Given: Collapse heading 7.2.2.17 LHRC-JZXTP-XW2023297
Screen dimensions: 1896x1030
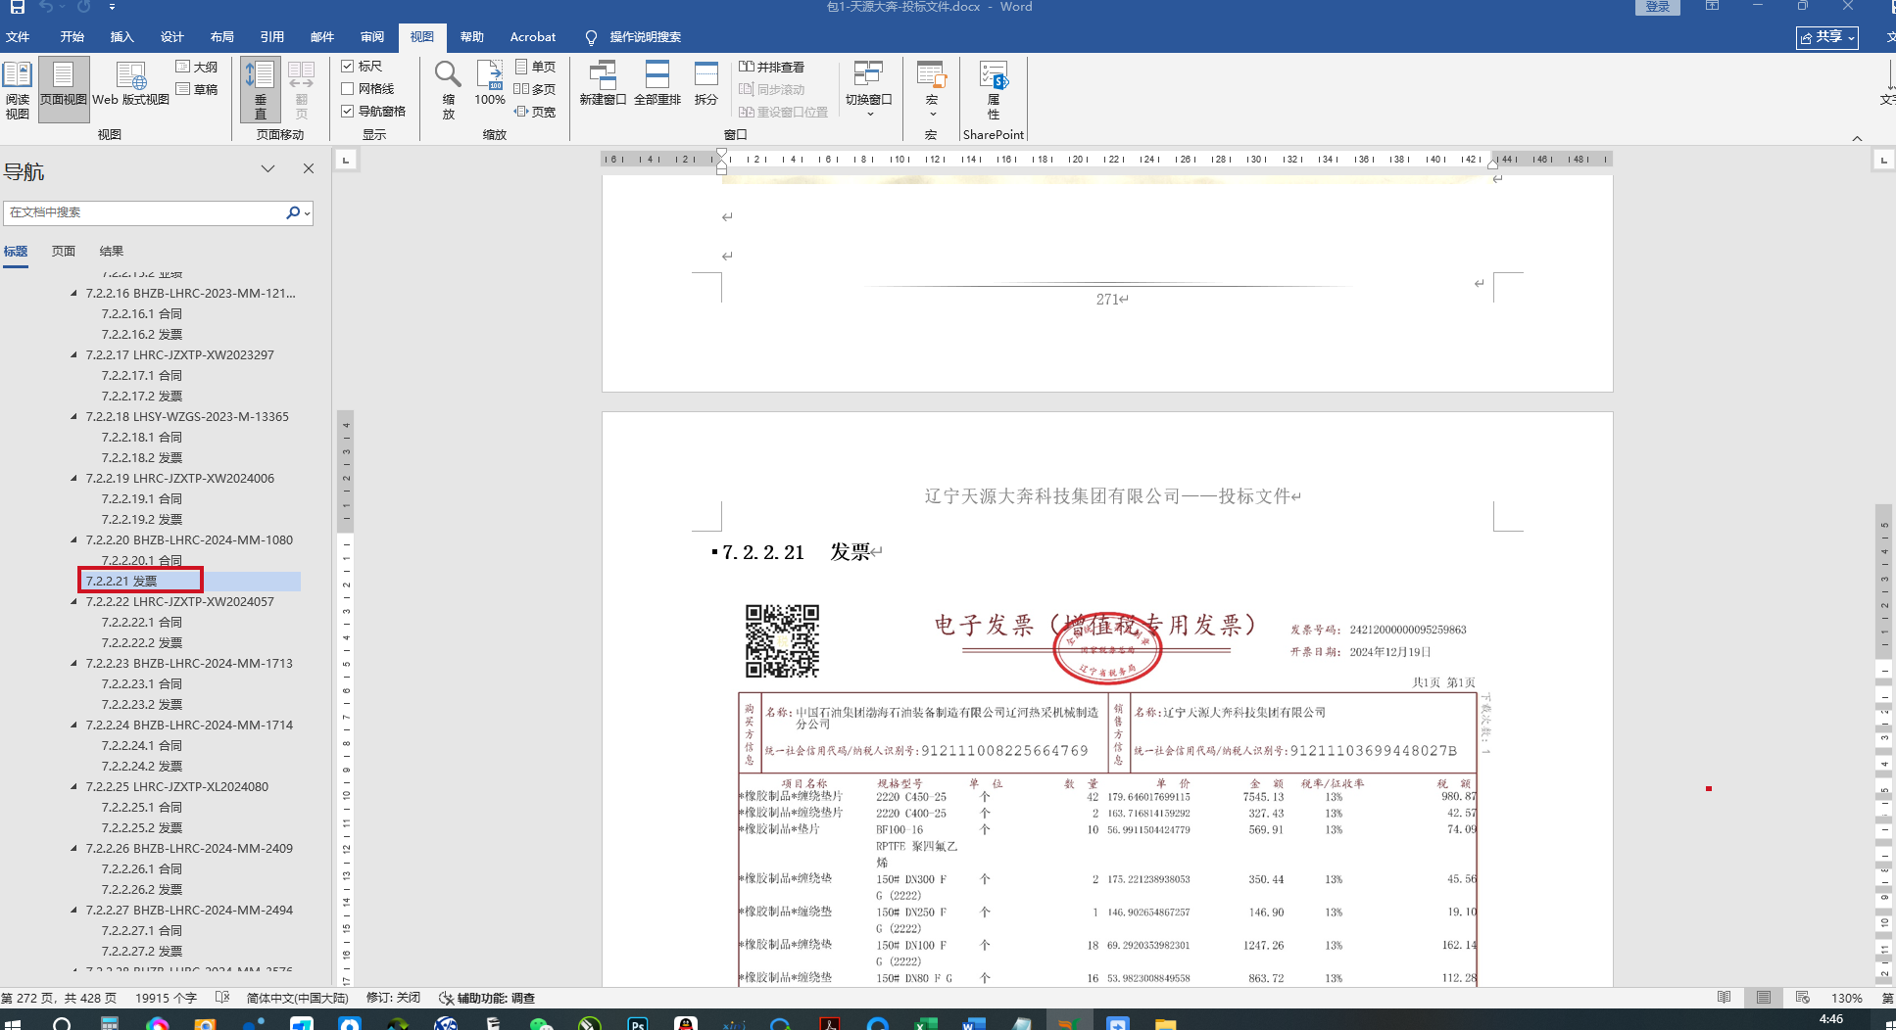Looking at the screenshot, I should pos(74,354).
